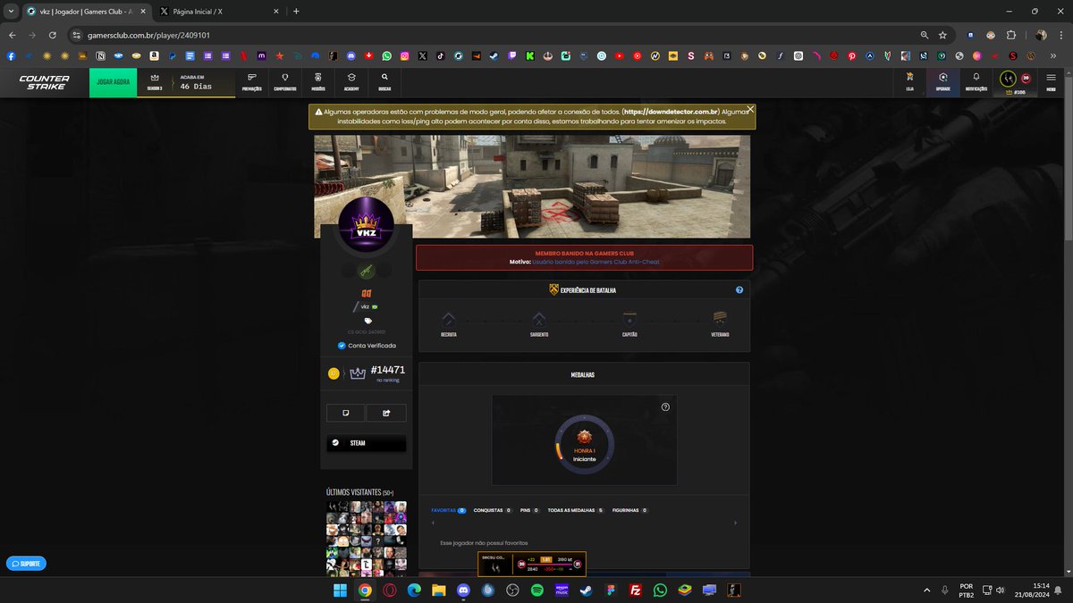Select the Favoritas tab
Image resolution: width=1073 pixels, height=603 pixels.
448,510
